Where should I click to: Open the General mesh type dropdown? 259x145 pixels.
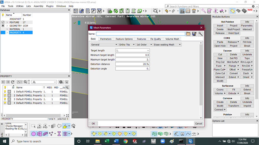tap(104, 45)
